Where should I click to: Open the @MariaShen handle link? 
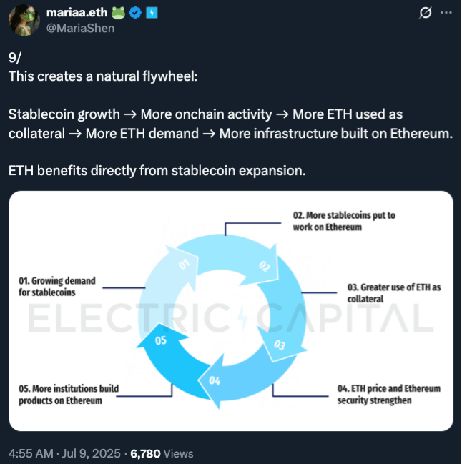click(x=79, y=28)
